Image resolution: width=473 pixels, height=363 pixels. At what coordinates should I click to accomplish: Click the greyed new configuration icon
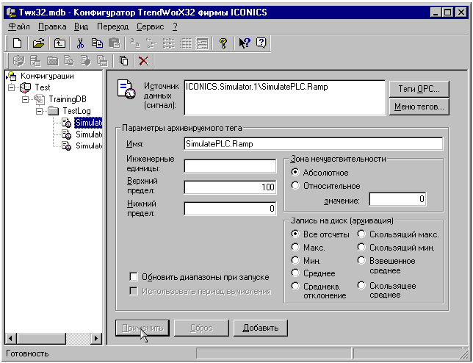click(18, 61)
